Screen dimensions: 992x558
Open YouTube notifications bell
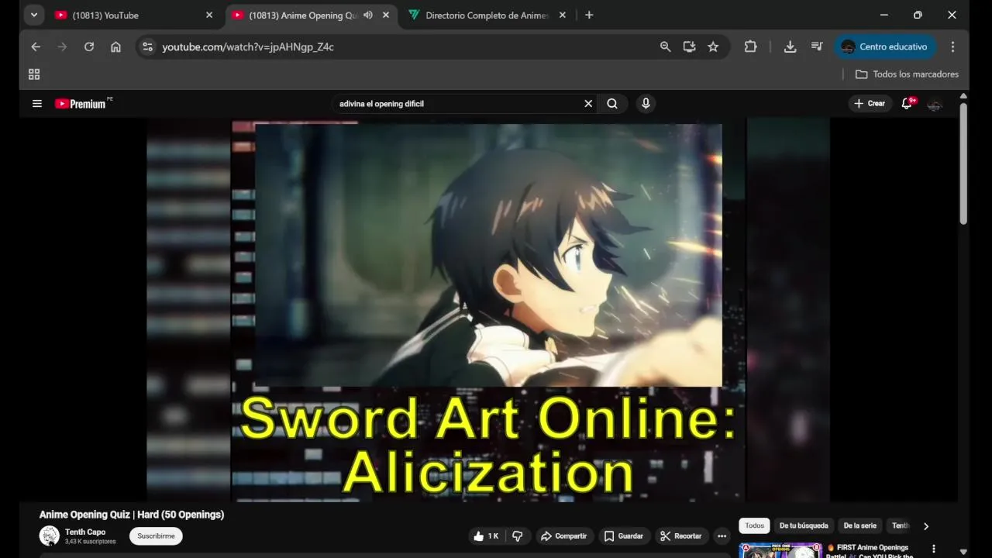point(906,103)
